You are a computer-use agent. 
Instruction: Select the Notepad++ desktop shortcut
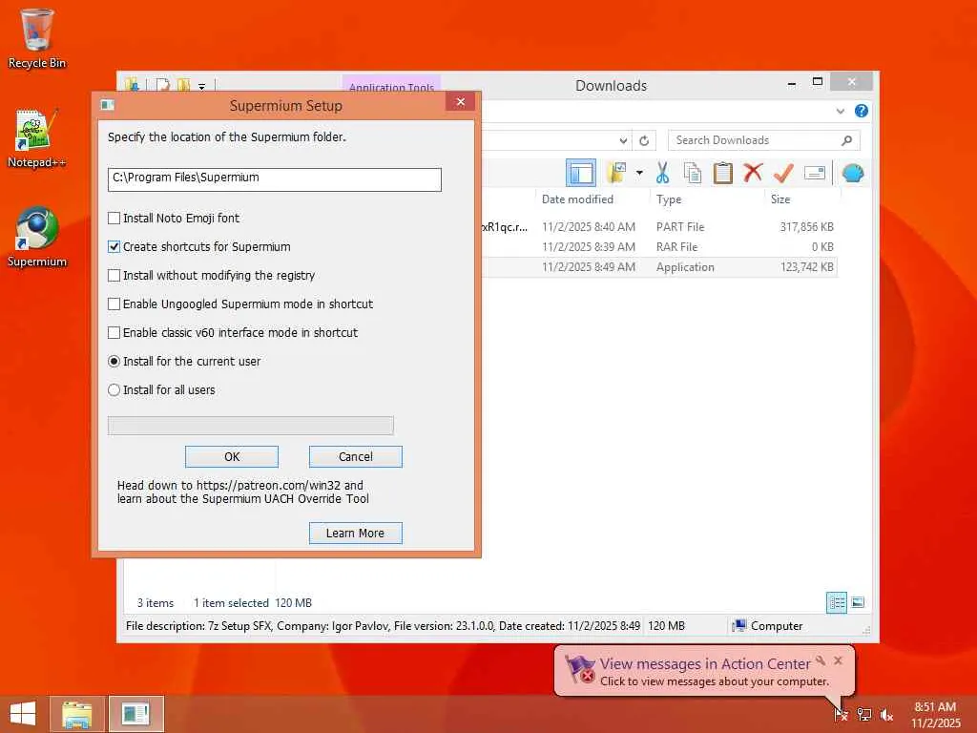click(x=37, y=138)
